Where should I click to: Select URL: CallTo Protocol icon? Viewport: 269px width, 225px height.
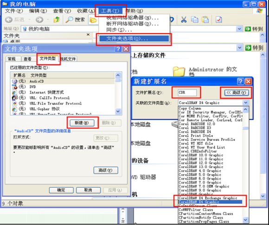point(14,98)
